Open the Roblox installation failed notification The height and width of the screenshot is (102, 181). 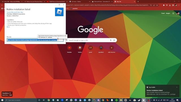click(x=162, y=91)
